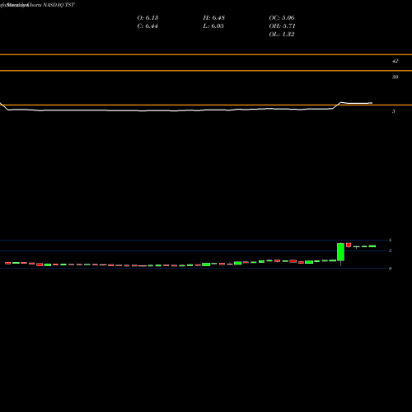Click the high price value H: 6.48
The height and width of the screenshot is (412, 412).
[214, 18]
